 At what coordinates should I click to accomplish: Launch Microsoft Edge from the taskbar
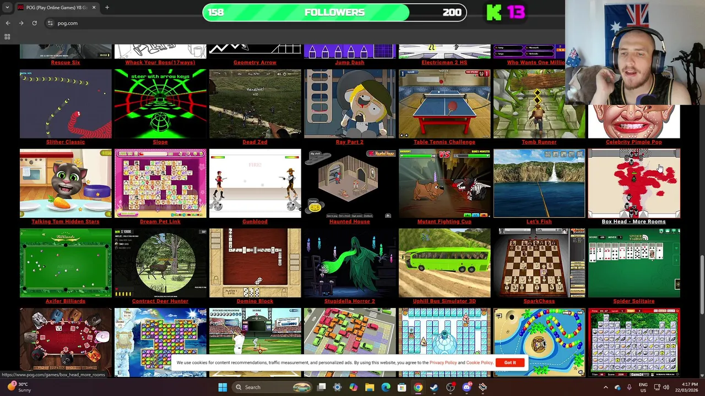tap(386, 387)
